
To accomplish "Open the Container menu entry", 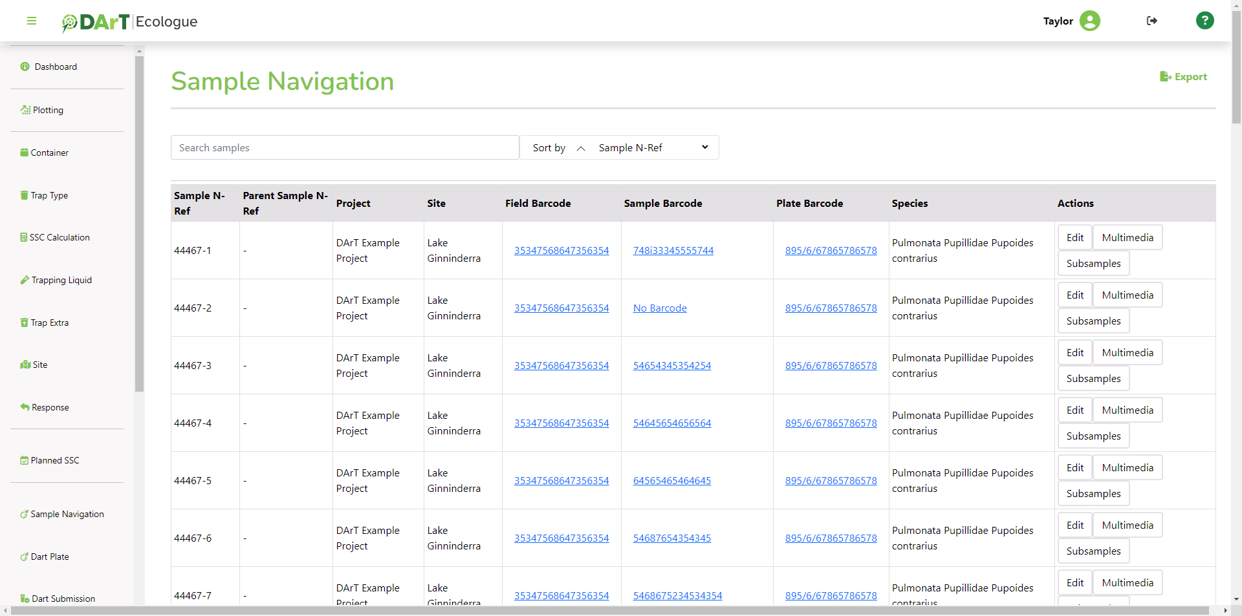I will tap(49, 153).
